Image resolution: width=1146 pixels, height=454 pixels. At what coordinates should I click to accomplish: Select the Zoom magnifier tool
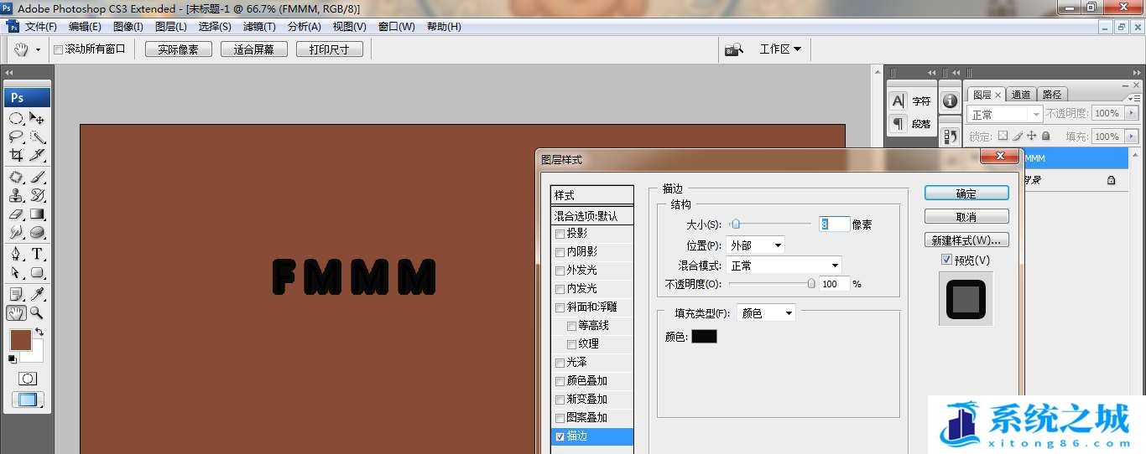37,312
